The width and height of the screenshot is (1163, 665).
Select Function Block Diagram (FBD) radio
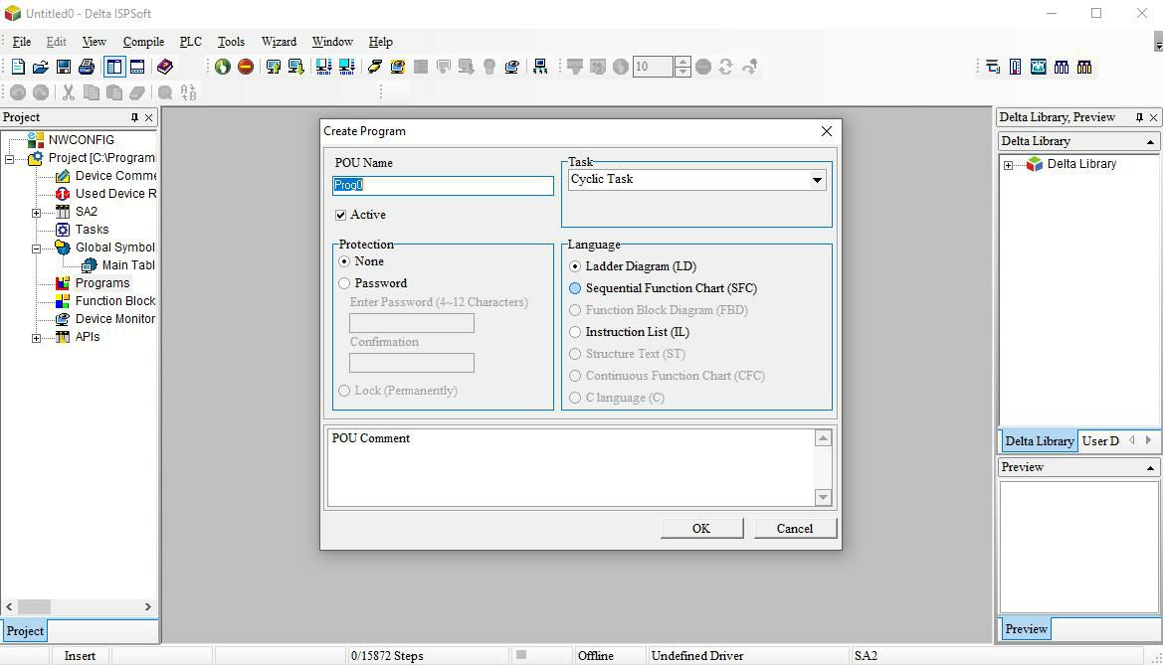coord(575,310)
